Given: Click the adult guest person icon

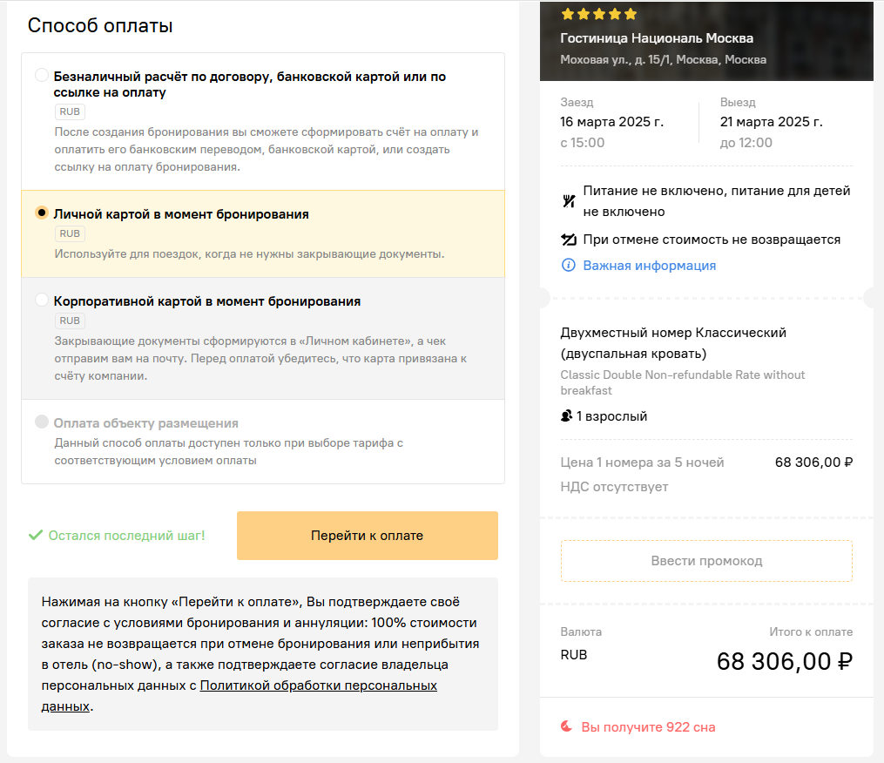Looking at the screenshot, I should (x=567, y=416).
